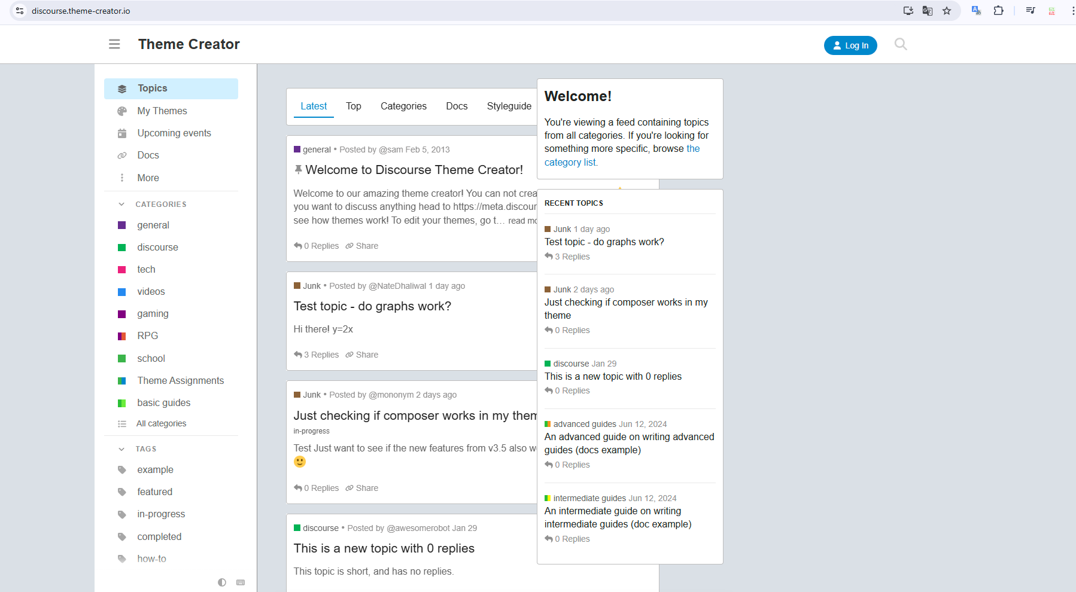This screenshot has width=1076, height=592.
Task: Open the Categories tab
Action: click(403, 106)
